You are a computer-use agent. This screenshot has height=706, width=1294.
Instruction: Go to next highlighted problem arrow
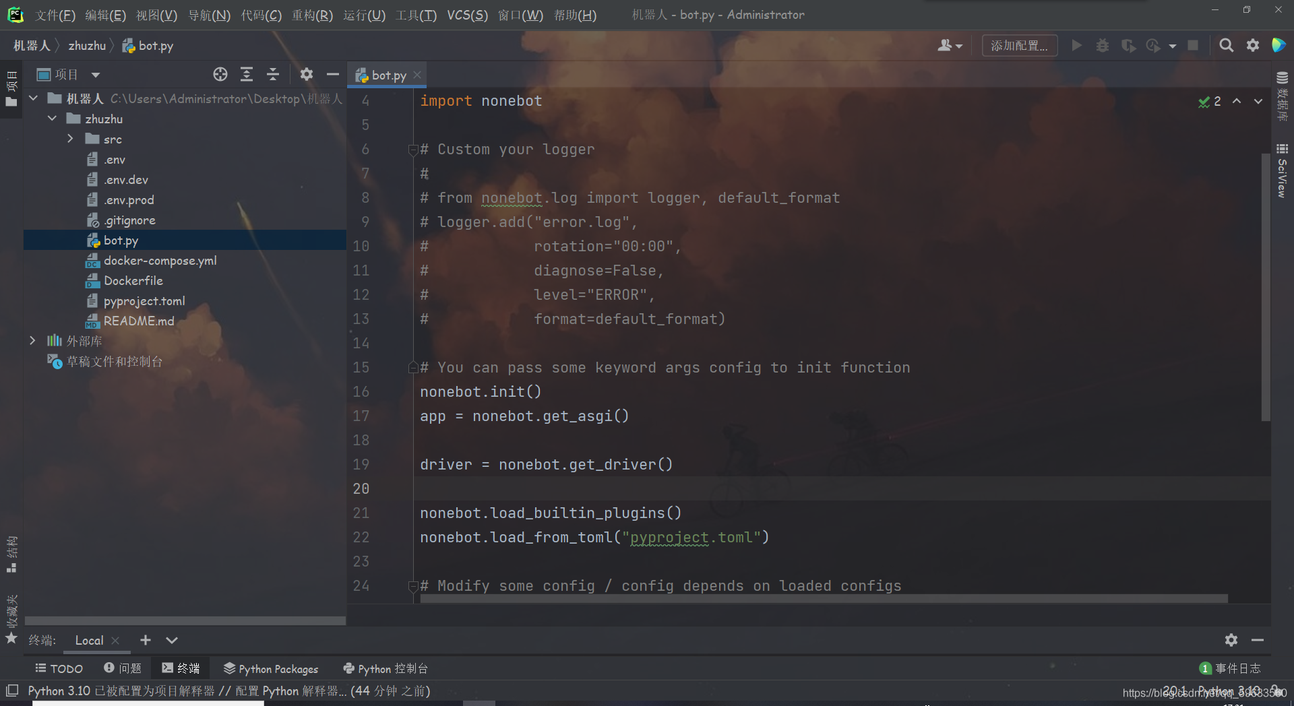1258,101
